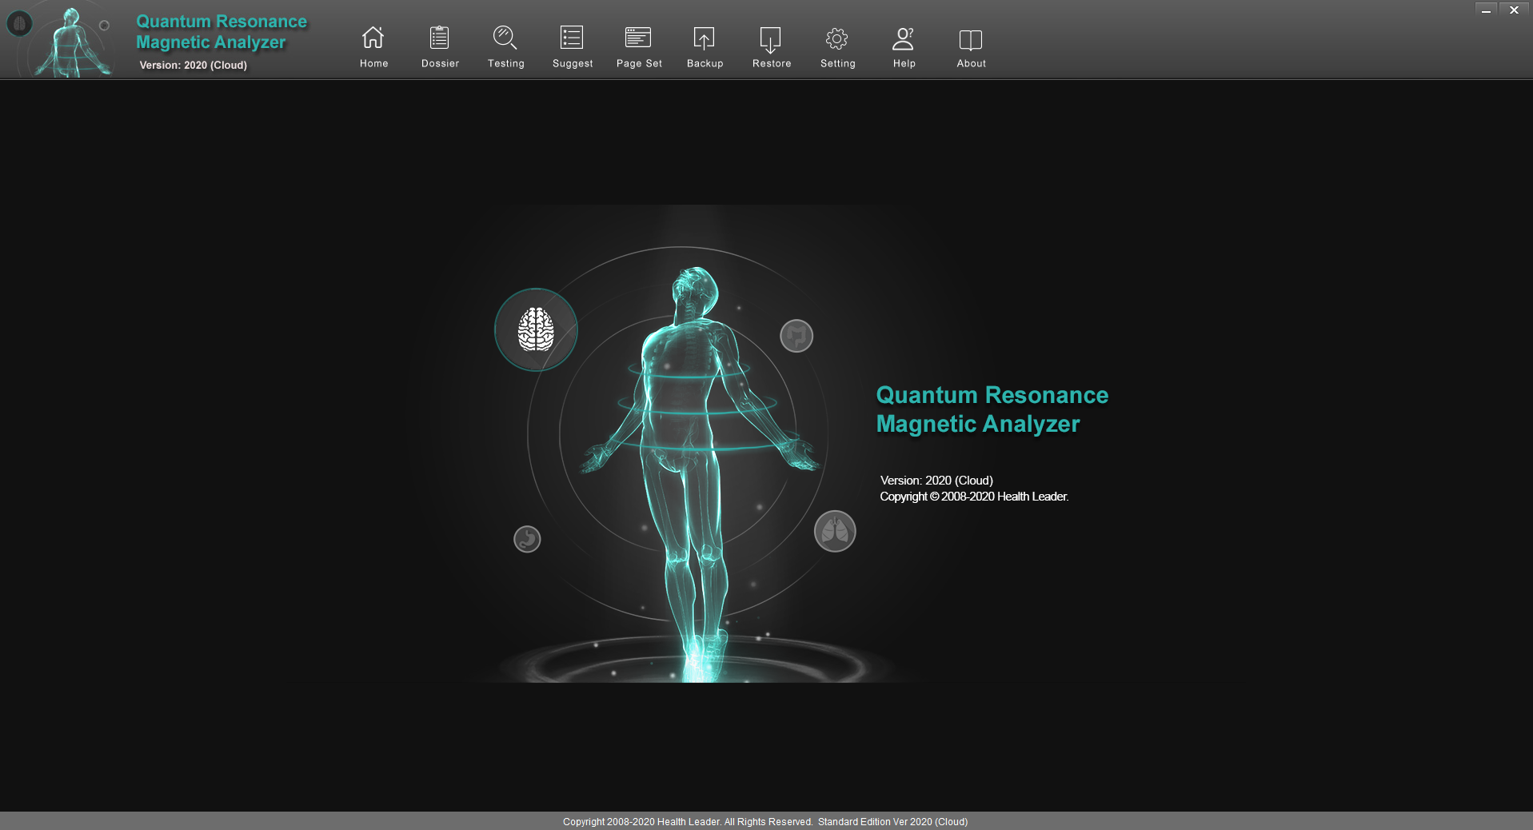Click the Version: 2020 (Cloud) label
This screenshot has height=830, width=1533.
coord(193,65)
